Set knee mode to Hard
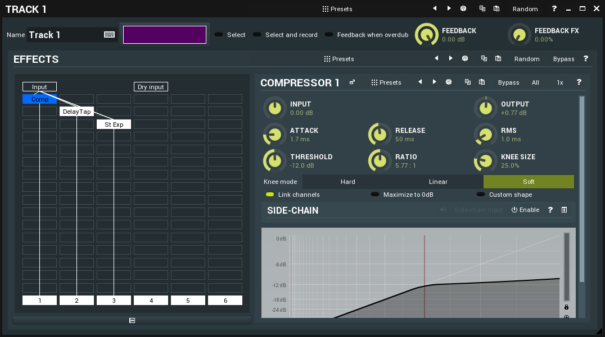This screenshot has width=605, height=337. (x=347, y=182)
